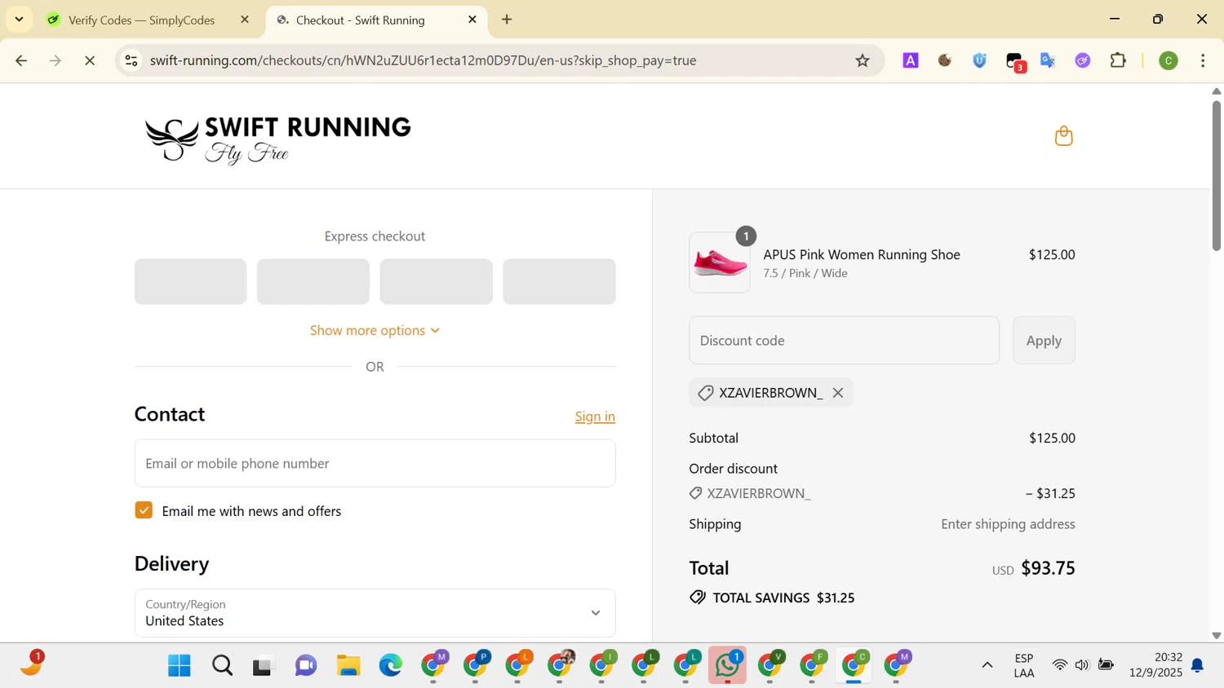1224x688 pixels.
Task: Click the APUS pink shoe thumbnail
Action: click(719, 262)
